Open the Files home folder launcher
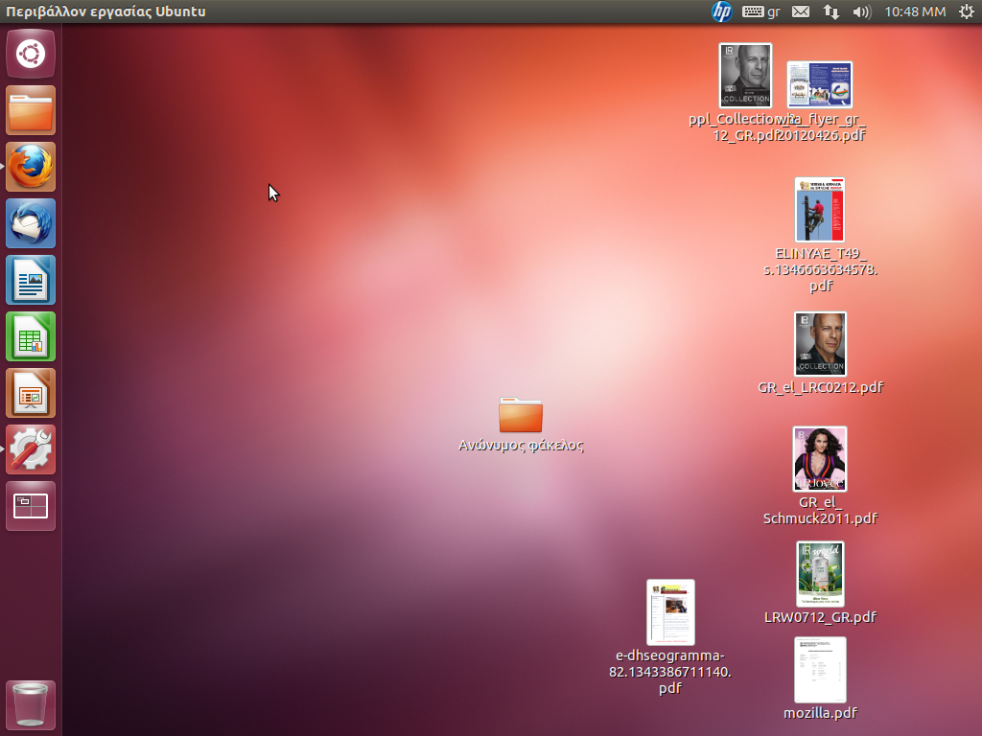This screenshot has height=736, width=982. (x=31, y=110)
